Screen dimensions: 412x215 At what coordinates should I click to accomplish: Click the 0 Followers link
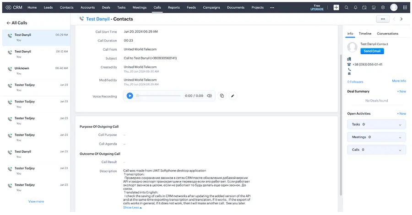coord(355,82)
